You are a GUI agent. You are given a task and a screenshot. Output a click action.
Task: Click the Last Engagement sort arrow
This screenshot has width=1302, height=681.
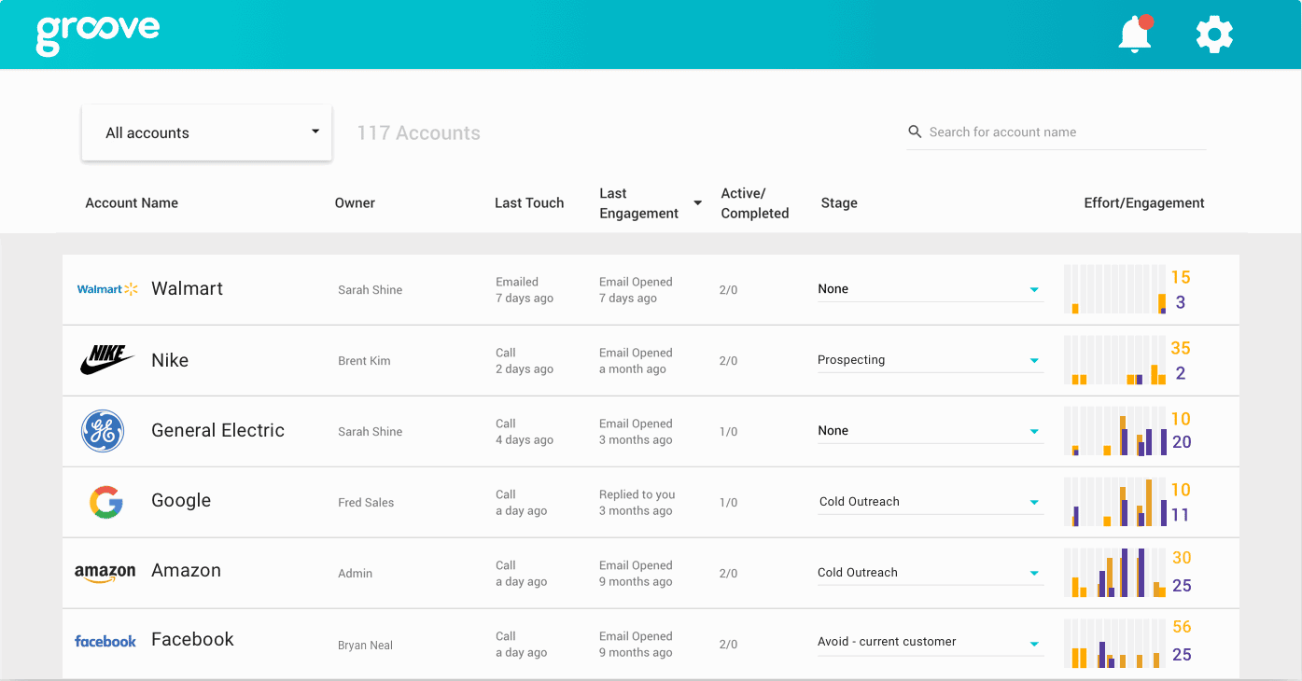(x=697, y=203)
